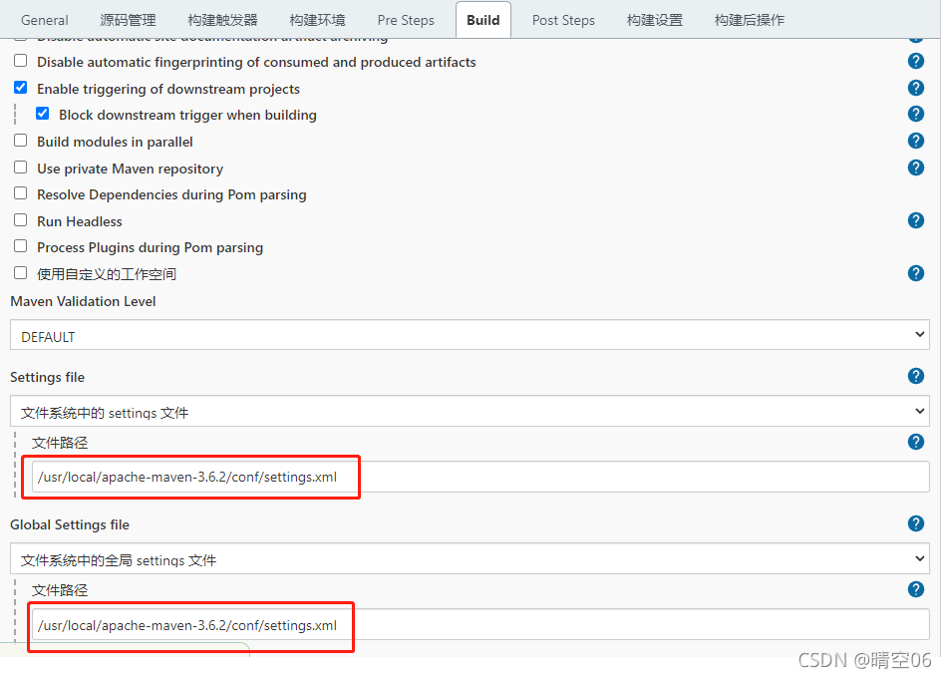Image resolution: width=947 pixels, height=678 pixels.
Task: Switch to the 源码管理 tab
Action: point(128,20)
